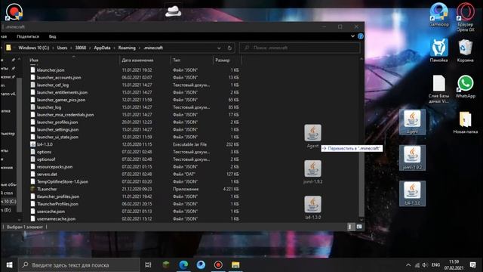Image resolution: width=483 pixels, height=272 pixels.
Task: Launch Microsoft Edge from the taskbar
Action: [x=183, y=264]
